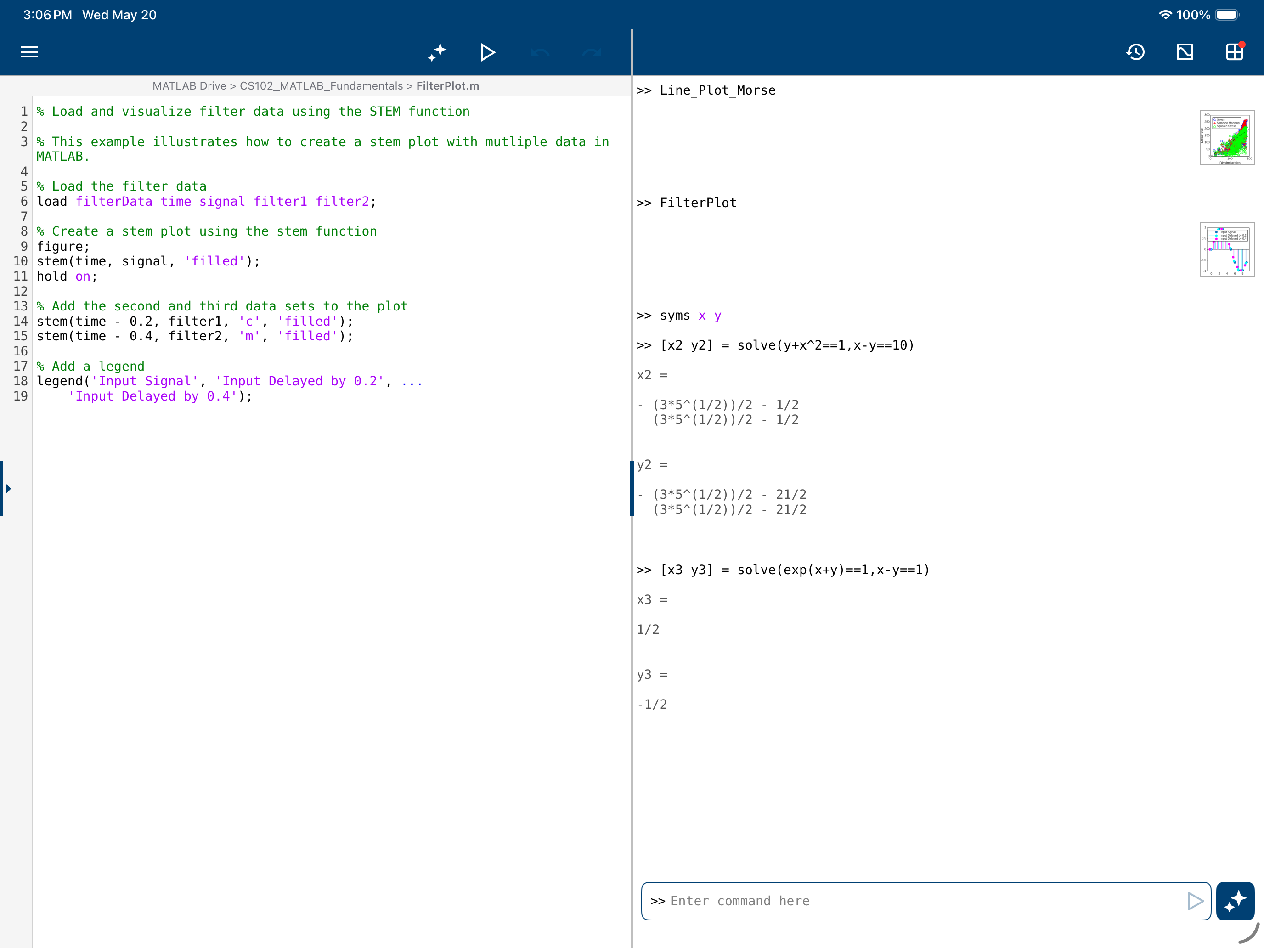
Task: Execute the typed command using the arrow
Action: (1195, 901)
